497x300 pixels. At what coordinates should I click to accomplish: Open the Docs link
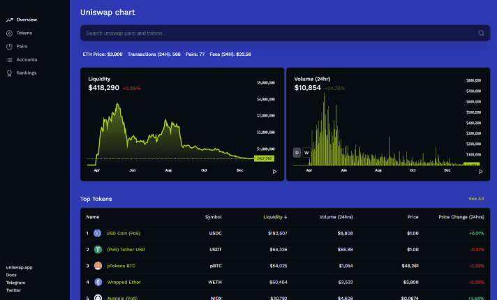pos(11,275)
